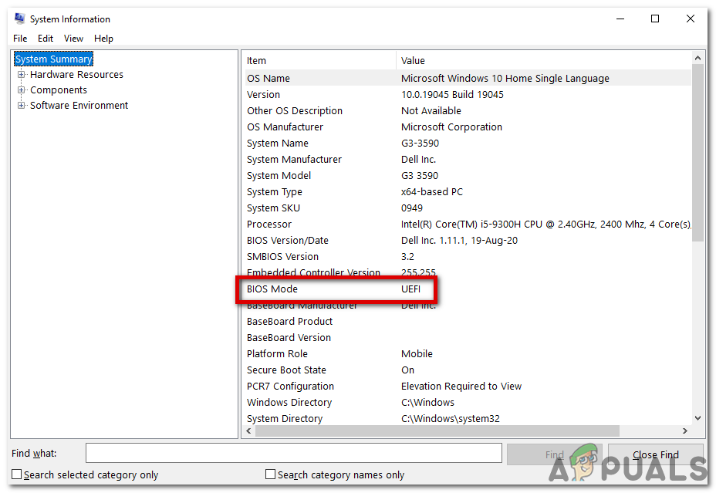The image size is (716, 493).
Task: Click the Close Find button
Action: tap(656, 454)
